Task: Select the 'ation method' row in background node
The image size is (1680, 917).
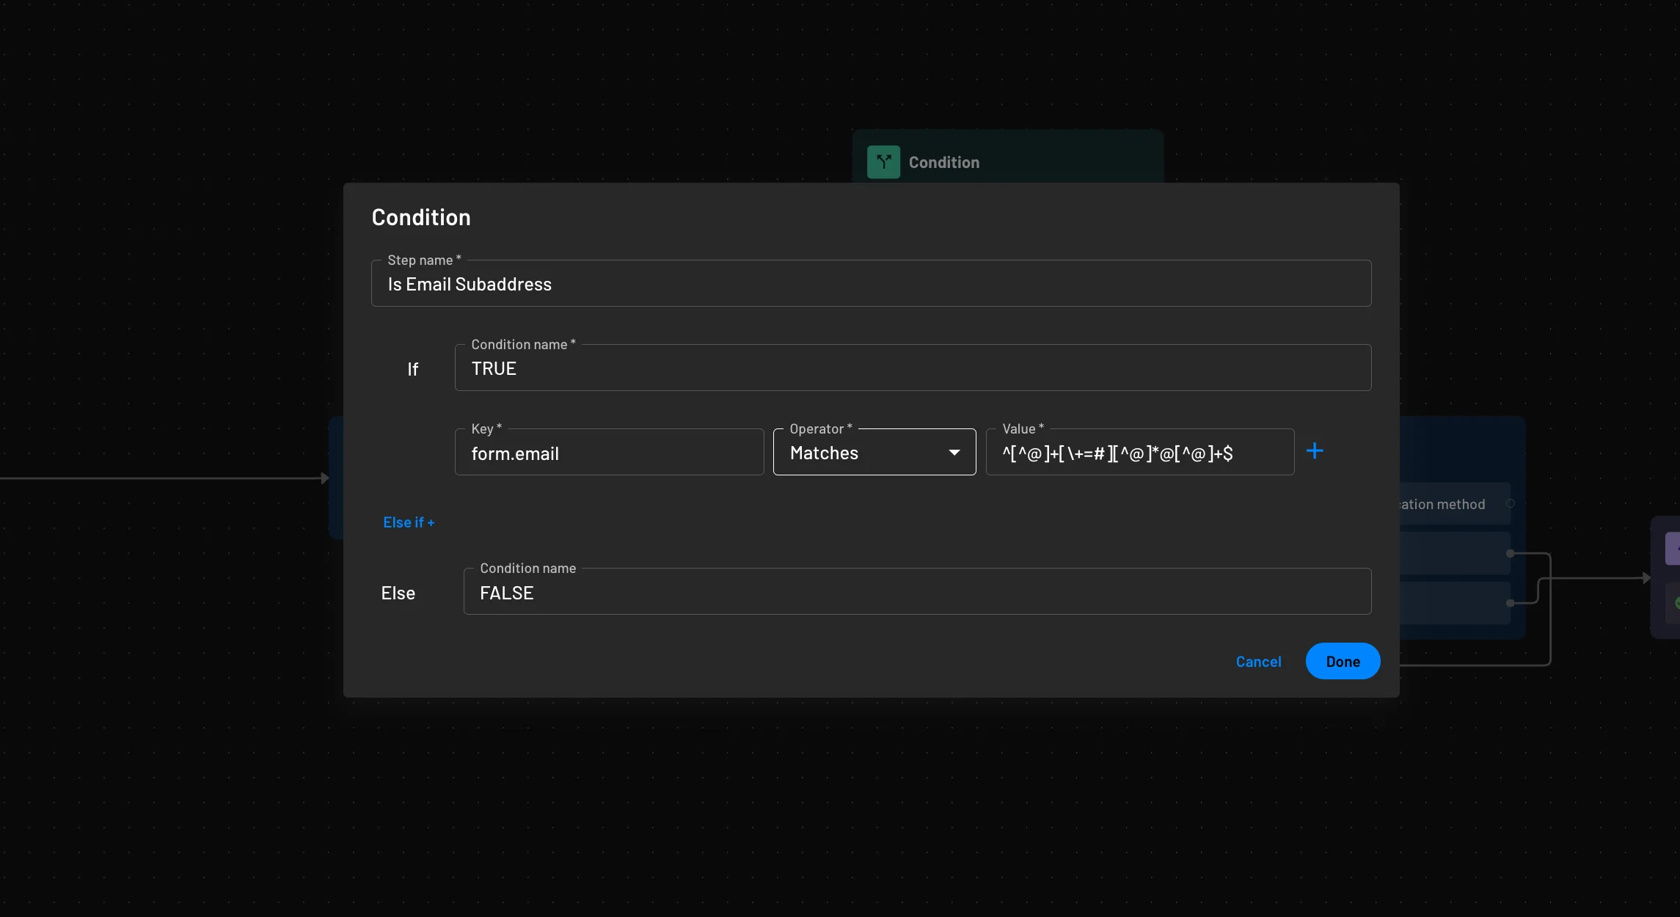Action: pos(1449,504)
